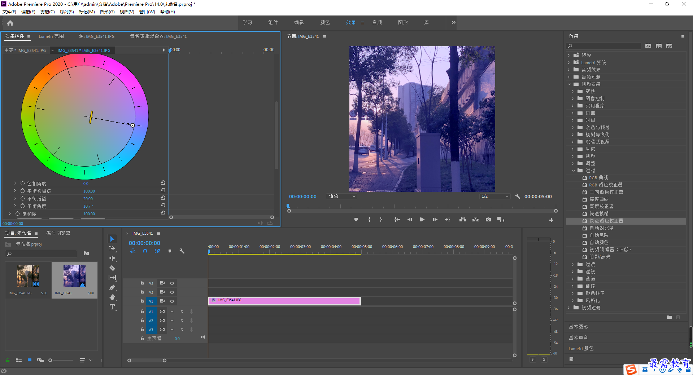Collapse the 视频效果 folder

click(569, 84)
